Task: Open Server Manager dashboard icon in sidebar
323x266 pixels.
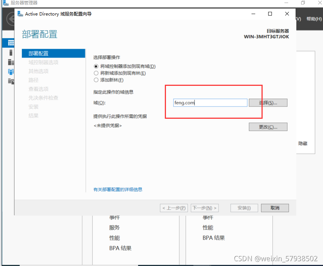Action: pos(11,43)
